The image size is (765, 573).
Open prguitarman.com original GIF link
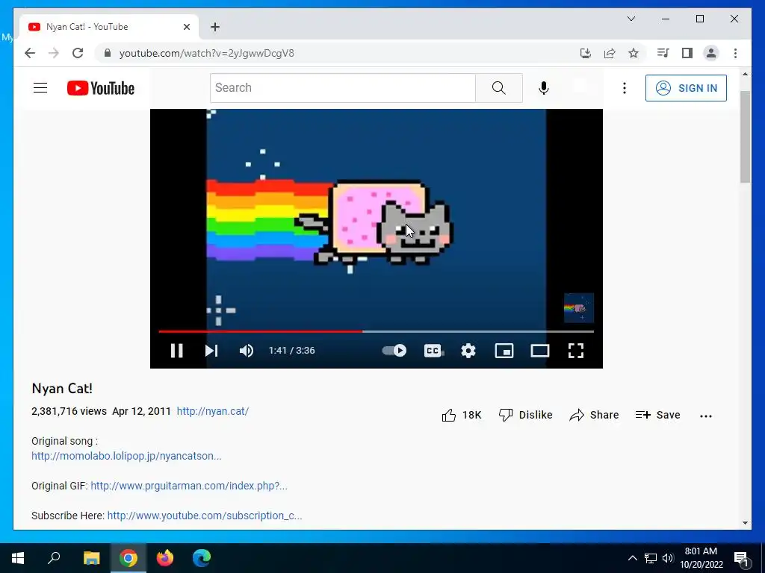click(189, 486)
